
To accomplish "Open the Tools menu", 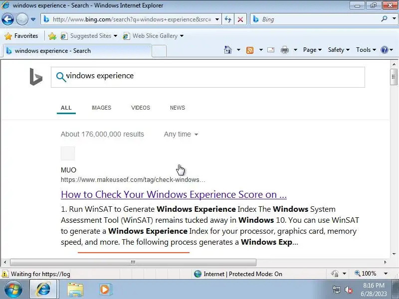I will pyautogui.click(x=366, y=50).
